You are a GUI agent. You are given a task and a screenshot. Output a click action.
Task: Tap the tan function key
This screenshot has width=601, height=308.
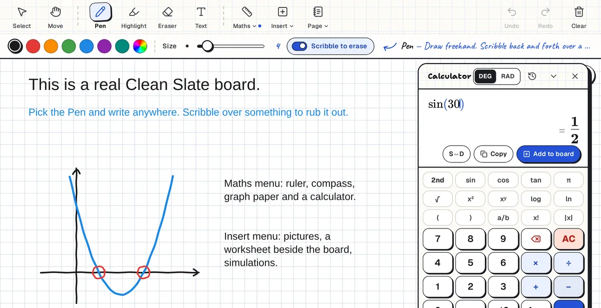point(536,180)
